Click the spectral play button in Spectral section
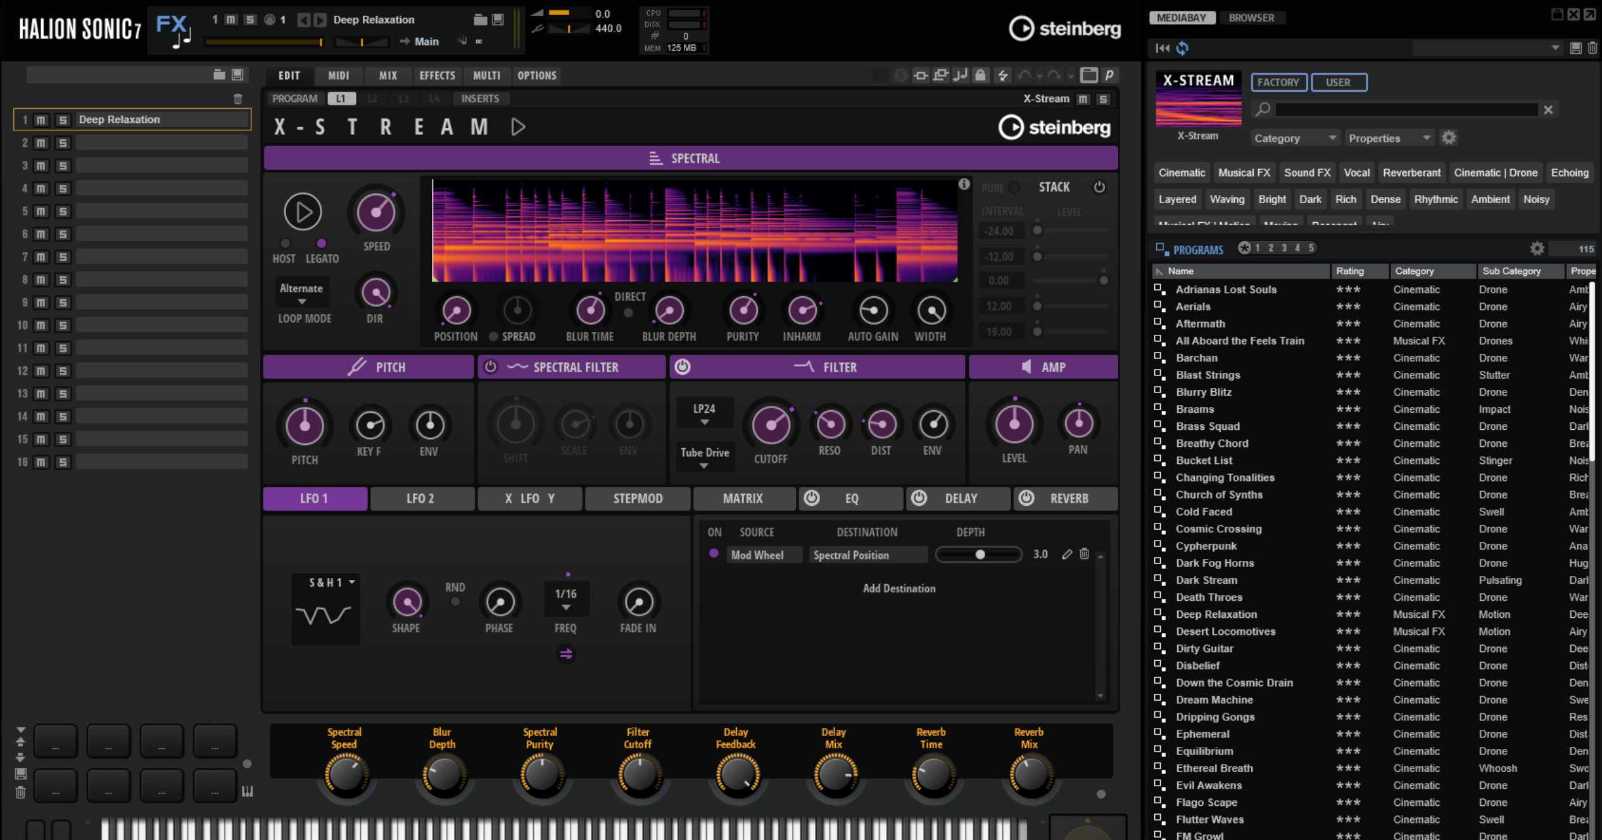The width and height of the screenshot is (1602, 840). point(303,211)
